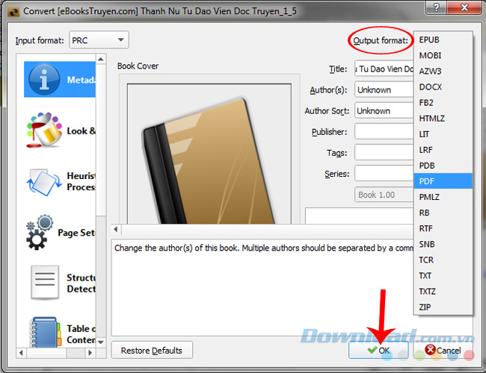
Task: Select RB output format
Action: point(443,213)
